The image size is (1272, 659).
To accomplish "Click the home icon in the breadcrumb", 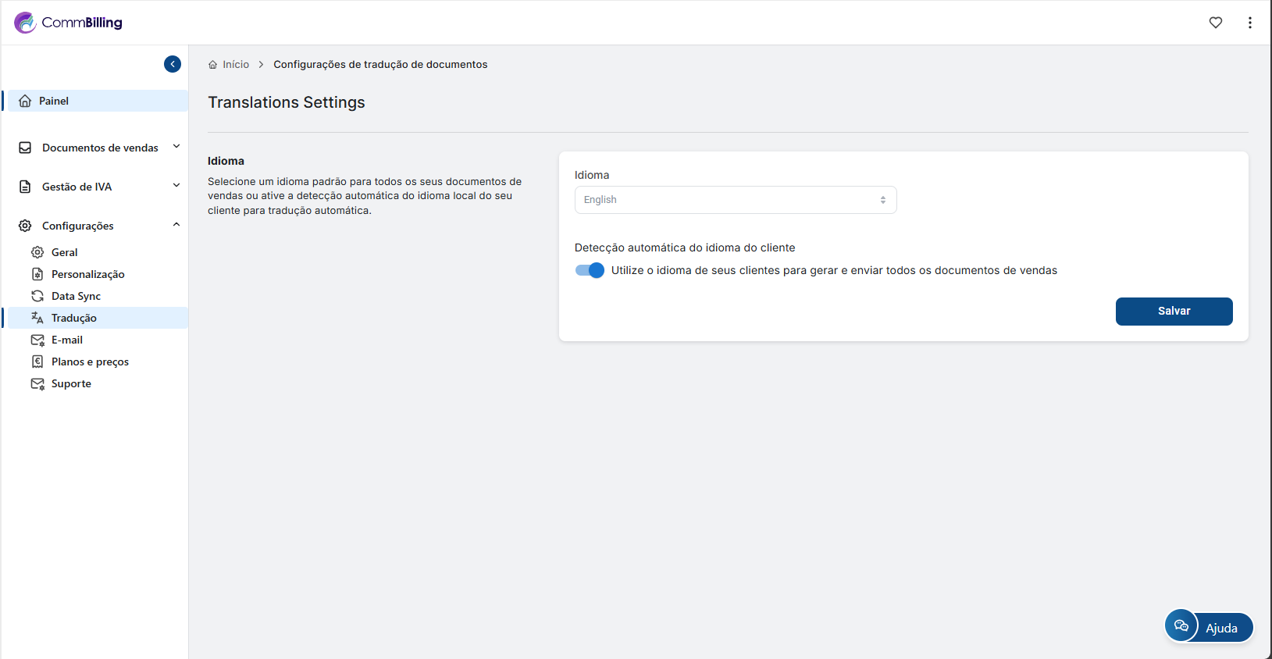I will coord(212,65).
